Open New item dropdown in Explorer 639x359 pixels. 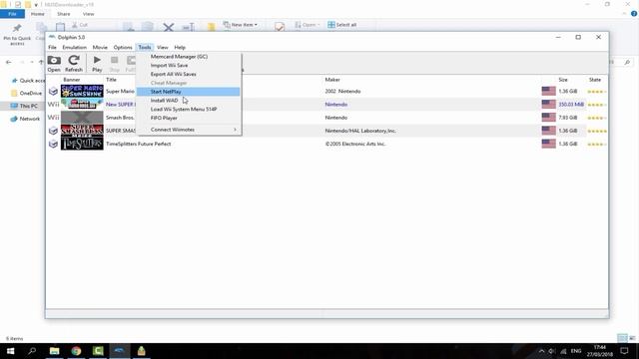pyautogui.click(x=241, y=25)
